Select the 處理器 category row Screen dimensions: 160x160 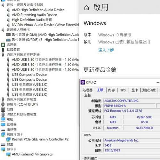pos(12,45)
